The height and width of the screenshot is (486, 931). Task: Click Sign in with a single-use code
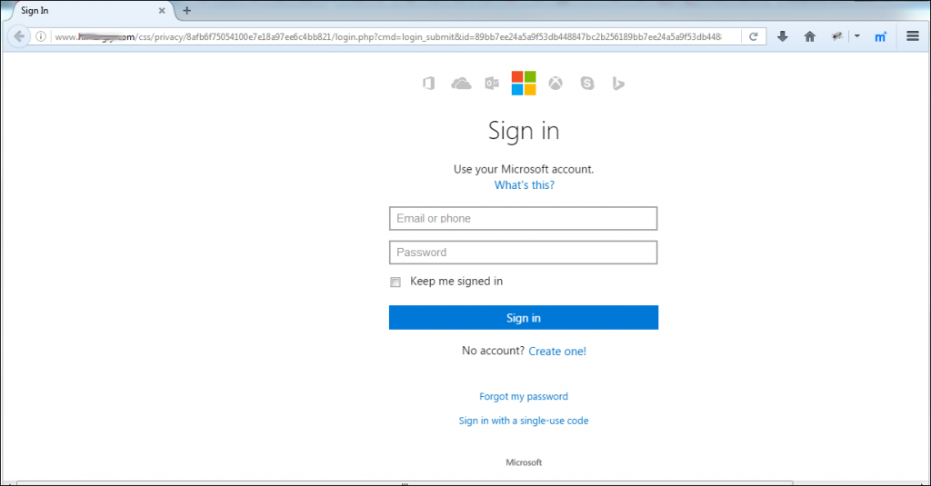tap(524, 421)
